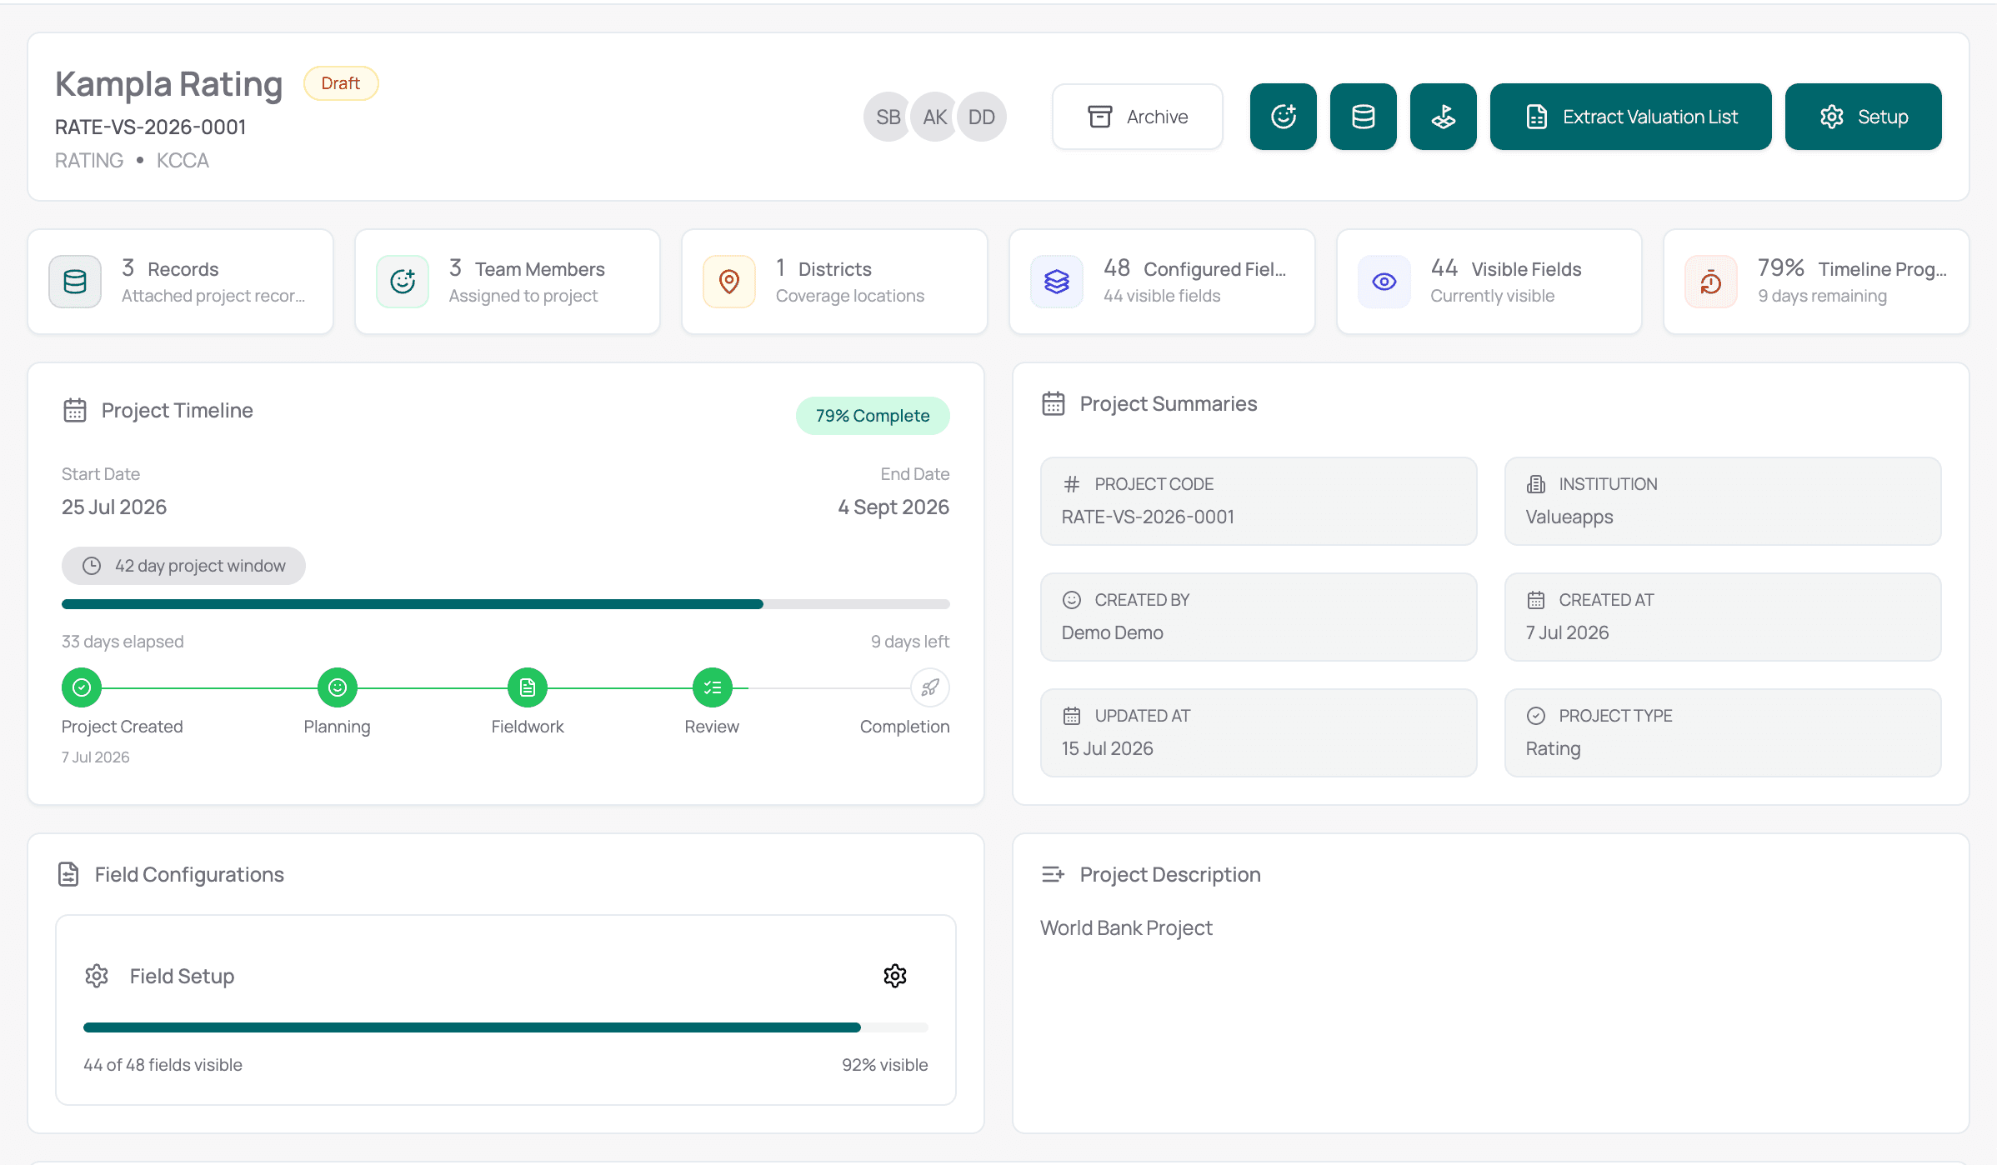Screen dimensions: 1997x1165
Task: Click the DD member avatar
Action: point(981,117)
